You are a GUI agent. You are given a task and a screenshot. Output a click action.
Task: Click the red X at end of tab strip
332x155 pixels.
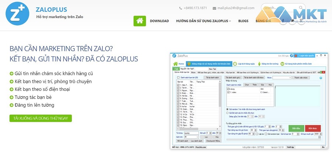(324, 72)
